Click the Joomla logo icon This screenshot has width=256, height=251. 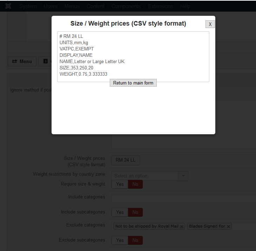point(8,6)
